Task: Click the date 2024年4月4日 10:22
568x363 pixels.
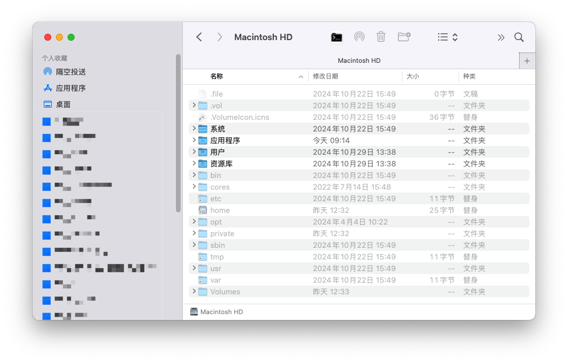Action: click(350, 222)
